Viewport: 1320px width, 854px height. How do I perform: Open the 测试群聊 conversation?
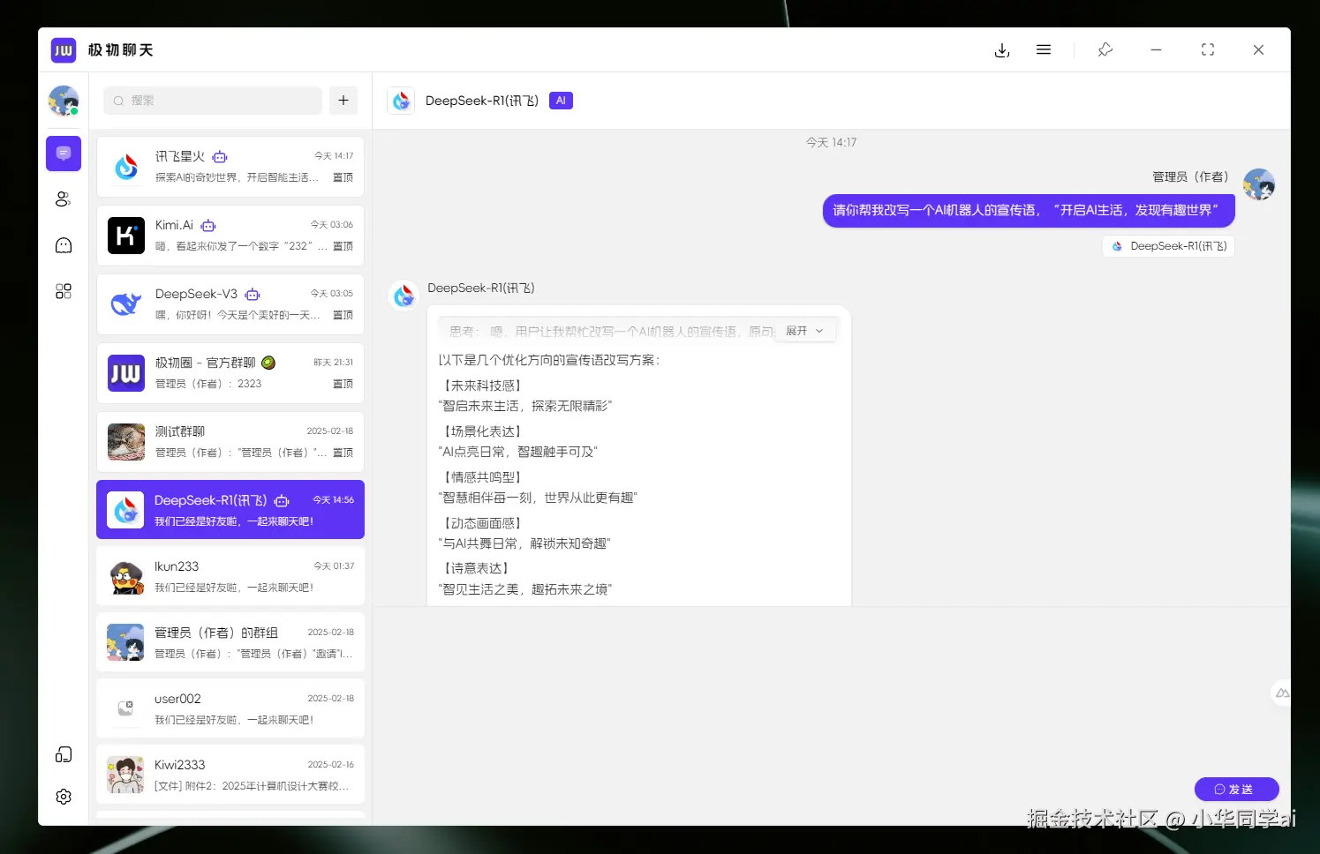230,442
